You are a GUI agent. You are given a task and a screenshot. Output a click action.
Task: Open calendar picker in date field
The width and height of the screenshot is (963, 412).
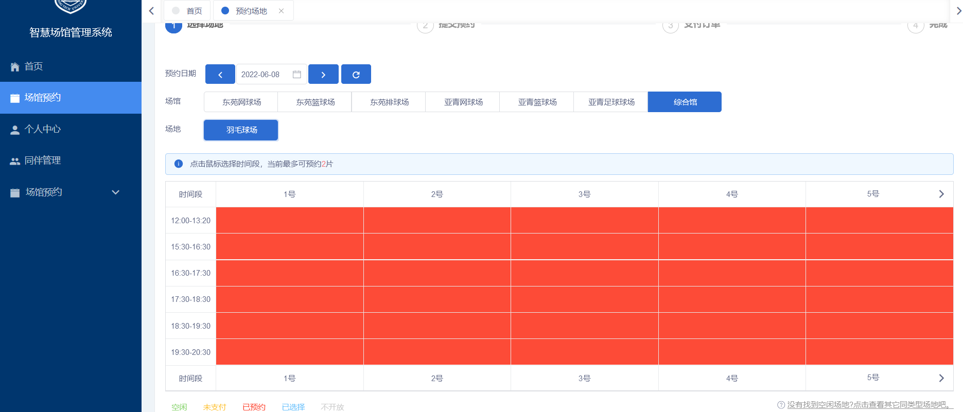[297, 75]
